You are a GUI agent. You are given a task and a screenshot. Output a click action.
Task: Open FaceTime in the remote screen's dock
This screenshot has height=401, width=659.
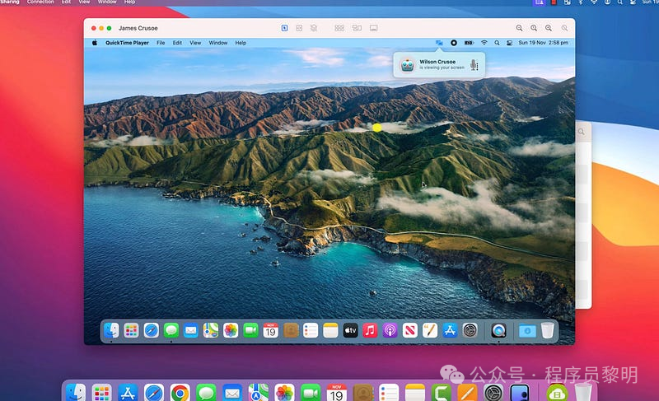point(250,330)
